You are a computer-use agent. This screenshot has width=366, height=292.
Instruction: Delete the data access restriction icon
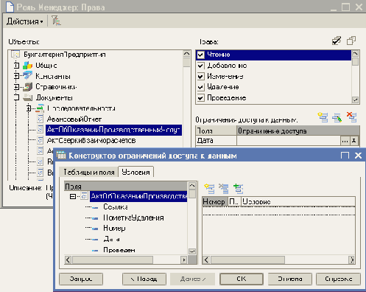click(352, 117)
